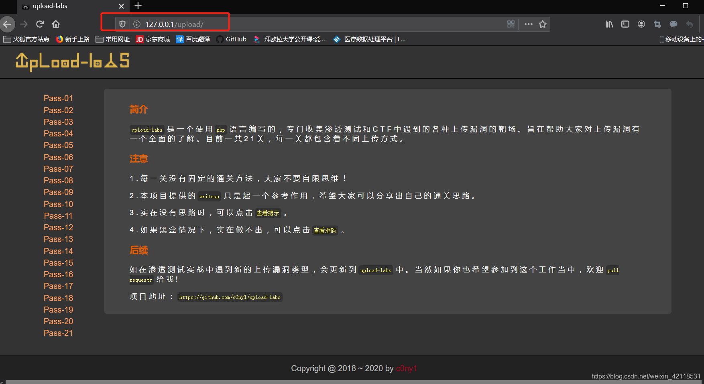Open Pass-15 in the sidebar

58,263
